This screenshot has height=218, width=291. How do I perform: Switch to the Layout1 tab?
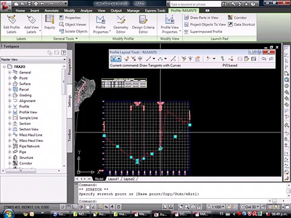tap(113, 179)
